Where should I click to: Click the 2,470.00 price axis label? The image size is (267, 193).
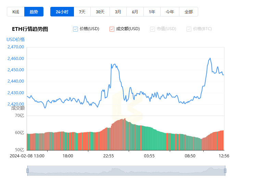pos(16,47)
